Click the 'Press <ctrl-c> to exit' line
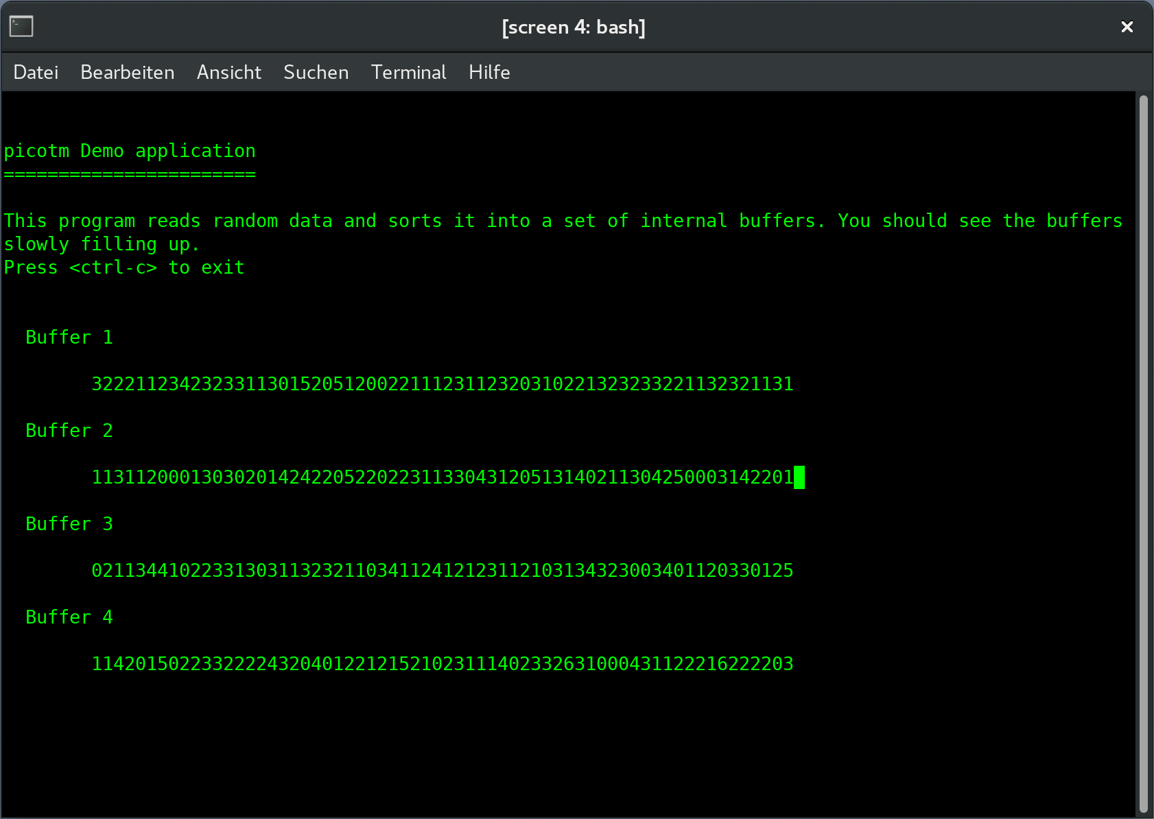This screenshot has width=1154, height=819. point(124,268)
